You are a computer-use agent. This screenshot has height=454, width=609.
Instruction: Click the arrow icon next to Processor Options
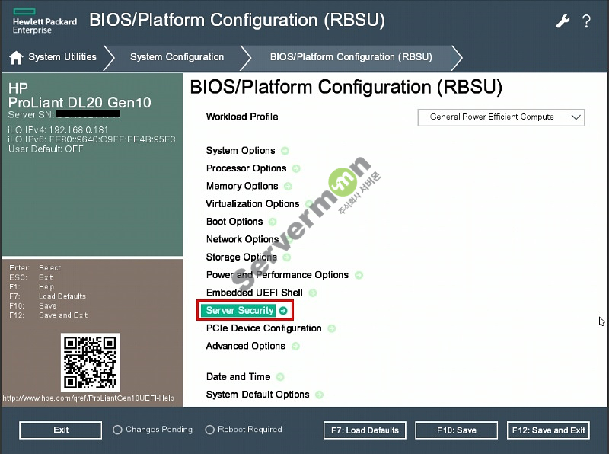[296, 168]
